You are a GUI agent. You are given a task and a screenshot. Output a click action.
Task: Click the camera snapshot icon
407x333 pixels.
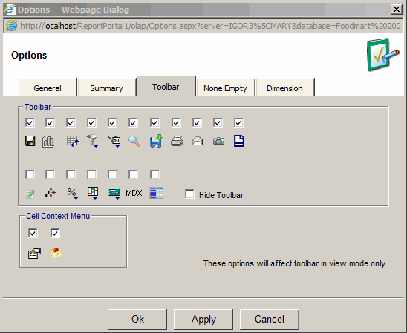pyautogui.click(x=218, y=142)
